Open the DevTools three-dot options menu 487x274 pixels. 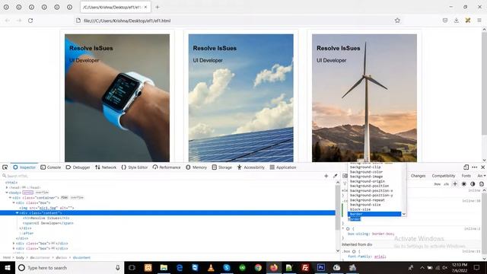click(x=475, y=167)
